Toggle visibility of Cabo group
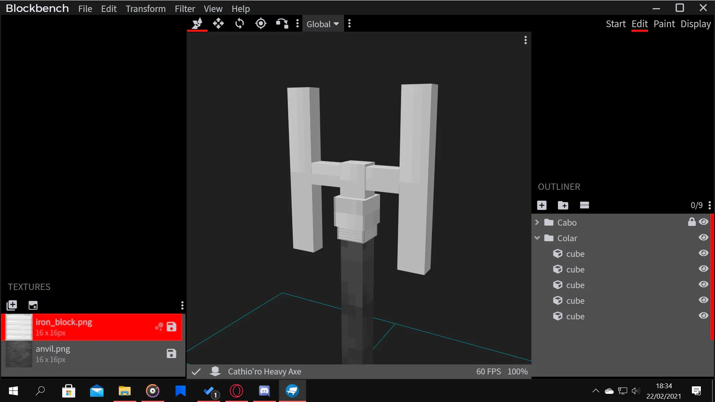This screenshot has height=402, width=715. click(x=703, y=222)
